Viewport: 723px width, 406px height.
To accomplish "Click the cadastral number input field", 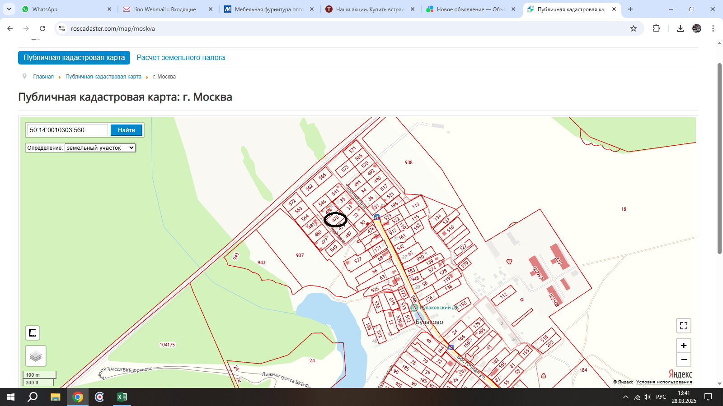I will point(67,130).
